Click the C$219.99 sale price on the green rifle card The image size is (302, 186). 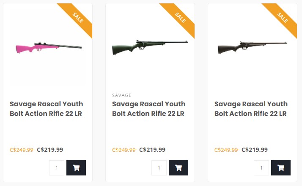point(152,150)
